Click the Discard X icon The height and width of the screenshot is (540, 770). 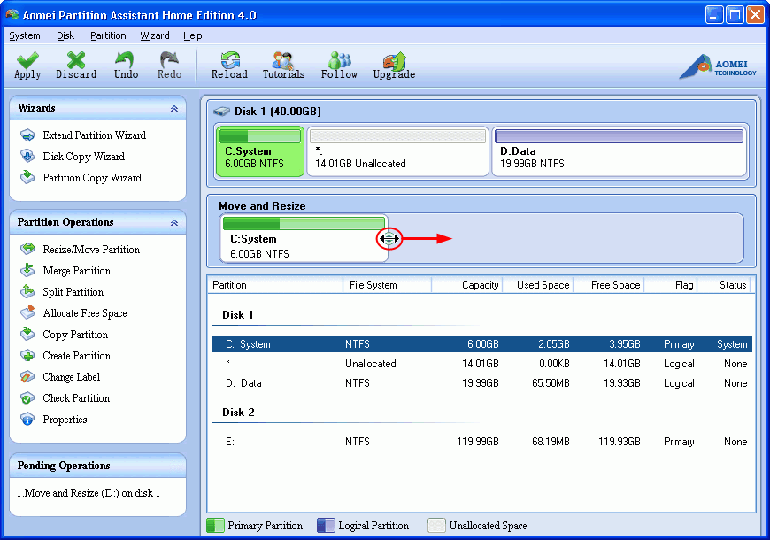[76, 60]
